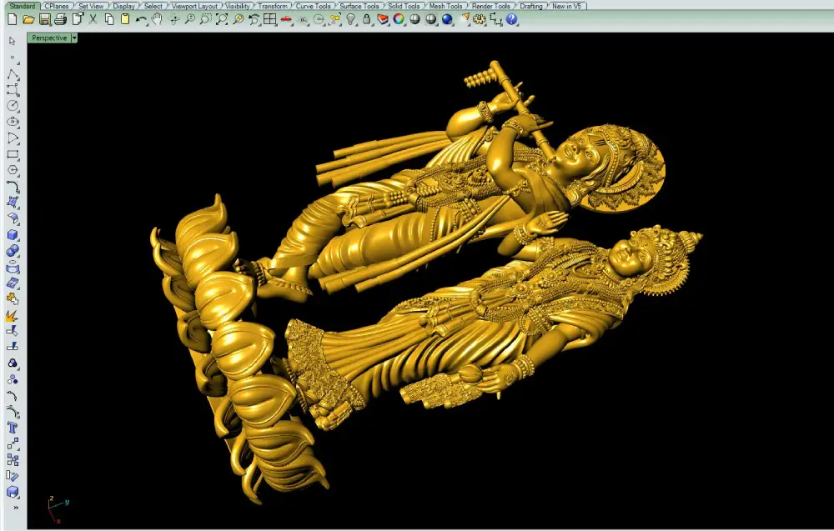The image size is (834, 531).
Task: Select the arrow pointer tool in sidebar
Action: tap(13, 41)
